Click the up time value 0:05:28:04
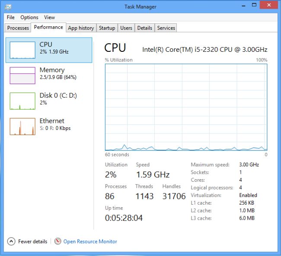This screenshot has width=281, height=256. tap(124, 218)
